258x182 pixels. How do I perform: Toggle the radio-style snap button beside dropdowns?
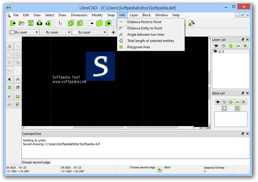click(113, 32)
